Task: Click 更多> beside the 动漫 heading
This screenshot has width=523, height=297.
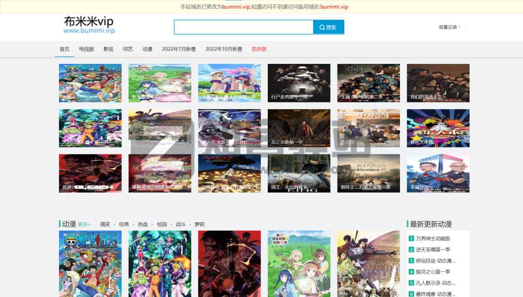Action: (83, 224)
